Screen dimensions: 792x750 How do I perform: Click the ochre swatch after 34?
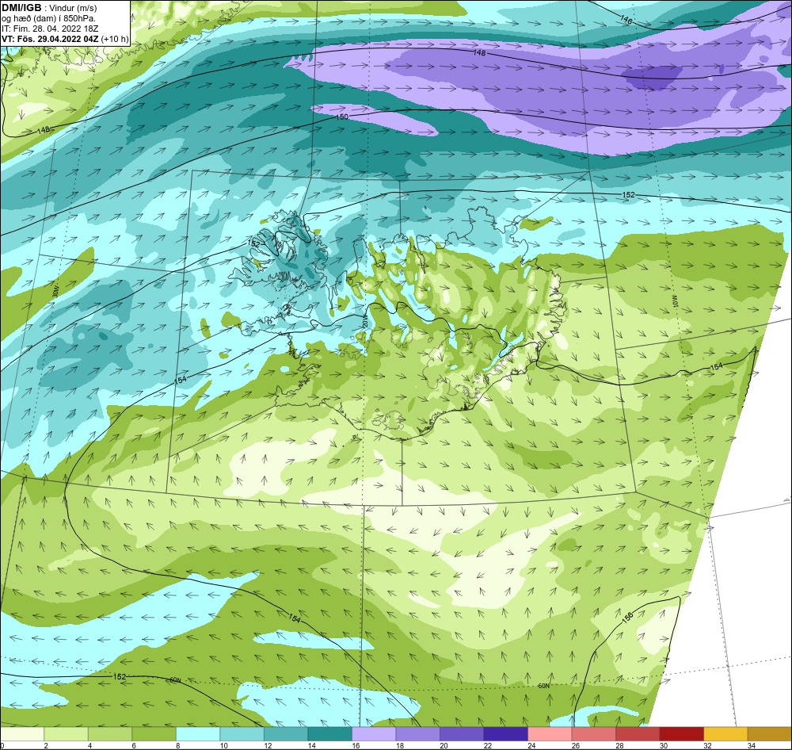click(769, 734)
